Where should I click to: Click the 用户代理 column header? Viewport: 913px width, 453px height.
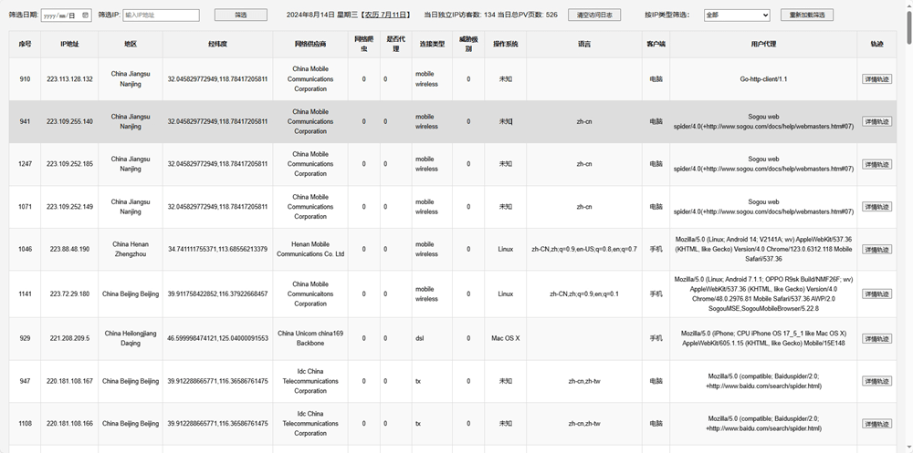coord(763,44)
